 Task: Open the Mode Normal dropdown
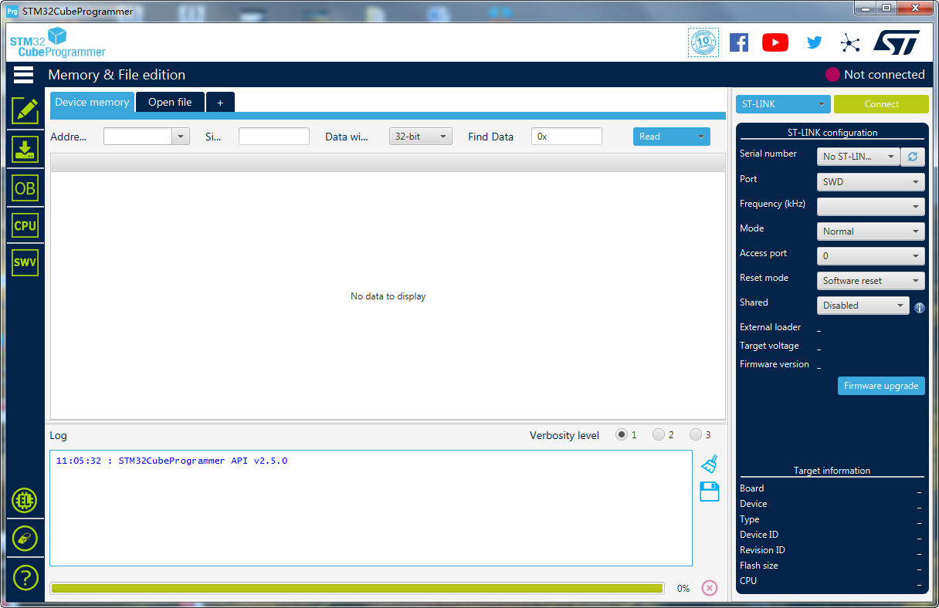(871, 231)
